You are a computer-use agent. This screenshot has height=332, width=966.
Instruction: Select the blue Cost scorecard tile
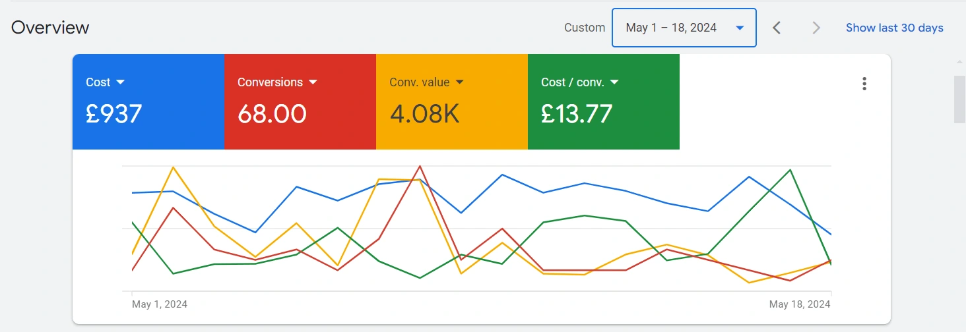pyautogui.click(x=148, y=101)
